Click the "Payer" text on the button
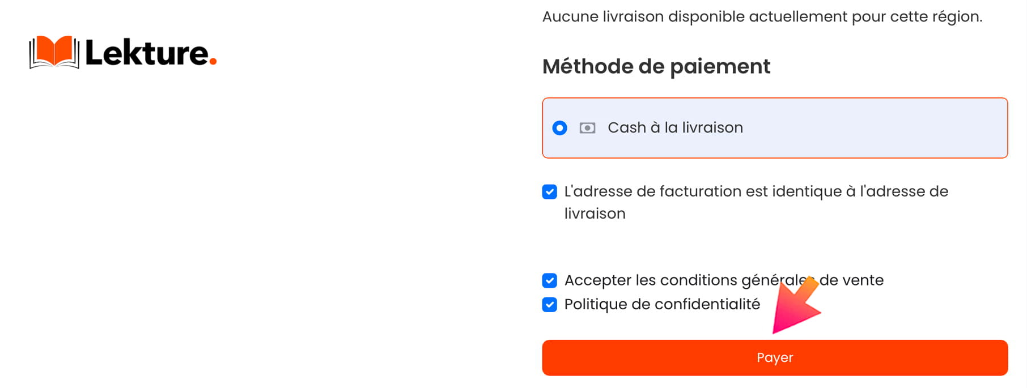 (775, 358)
